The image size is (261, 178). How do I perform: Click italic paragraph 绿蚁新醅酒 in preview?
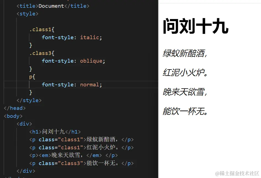click(x=185, y=53)
